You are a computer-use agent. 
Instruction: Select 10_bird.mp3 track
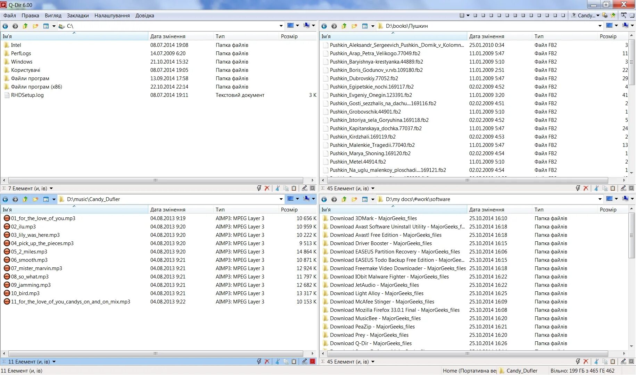click(25, 293)
